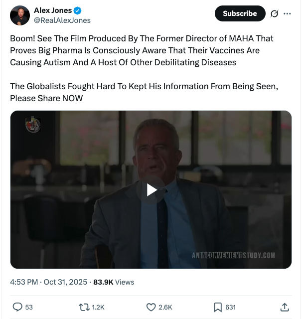Click the Grok slashed-circle icon
Viewport: 302px width, 319px height.
pyautogui.click(x=274, y=13)
